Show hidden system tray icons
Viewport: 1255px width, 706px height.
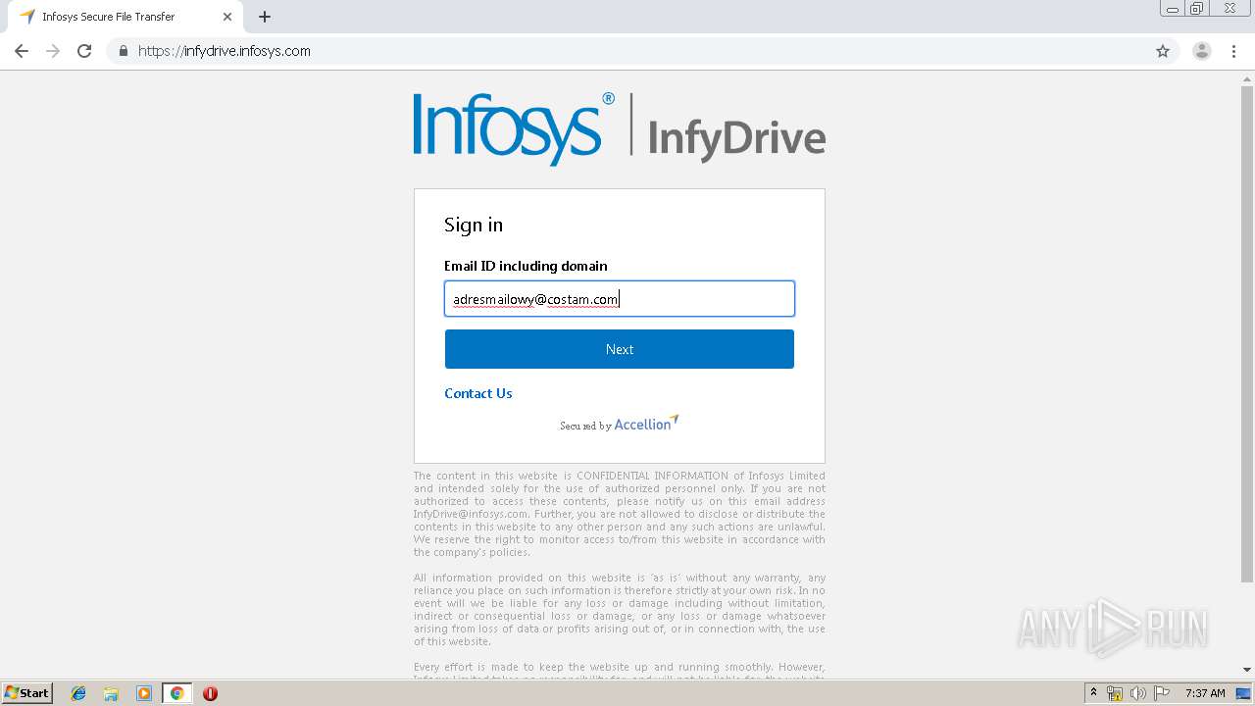tap(1094, 693)
